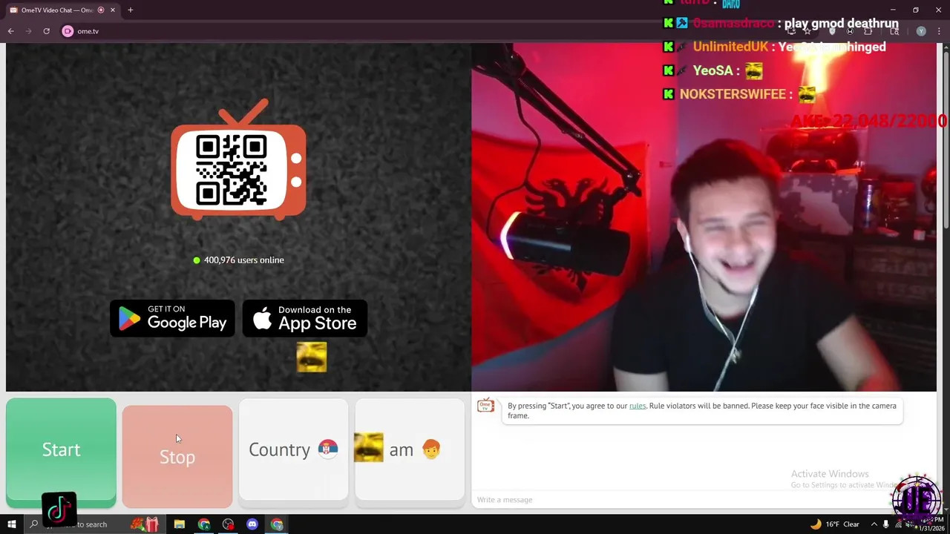This screenshot has width=950, height=534.
Task: Click the OmeTV icon beside chat notice
Action: coord(485,406)
